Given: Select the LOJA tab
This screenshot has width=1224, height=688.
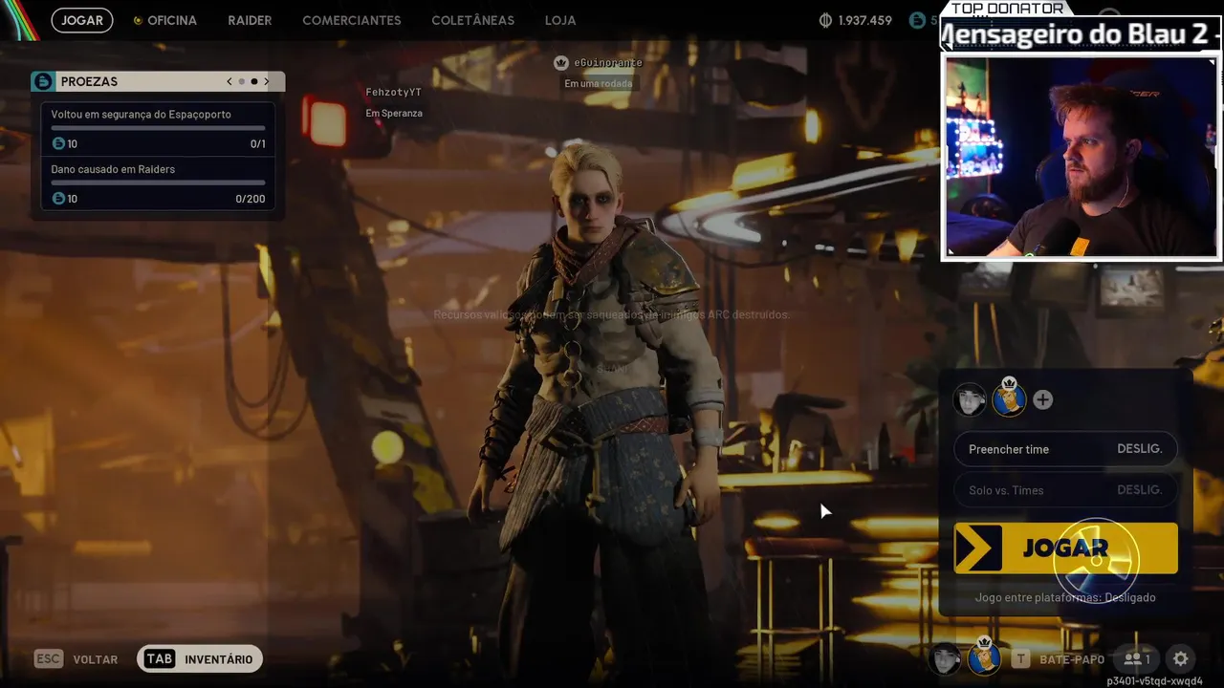Looking at the screenshot, I should (560, 20).
